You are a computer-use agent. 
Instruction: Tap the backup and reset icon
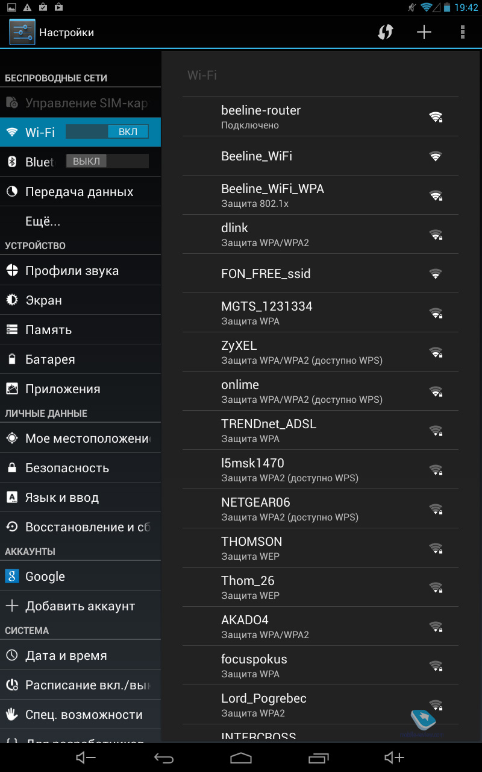point(12,527)
